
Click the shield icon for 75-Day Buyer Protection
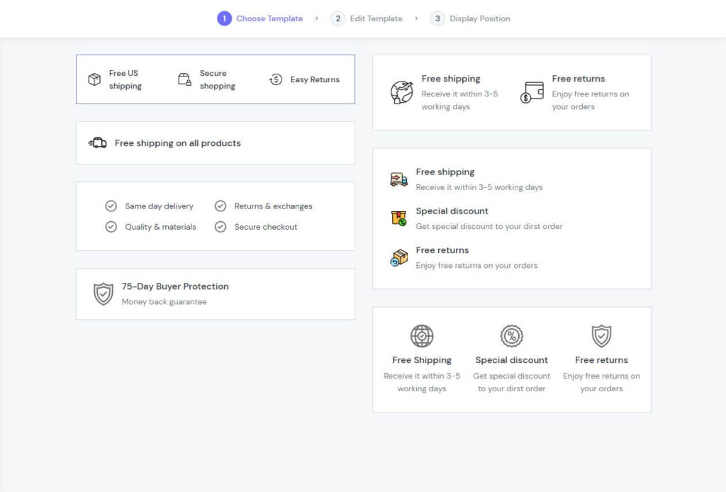[104, 294]
